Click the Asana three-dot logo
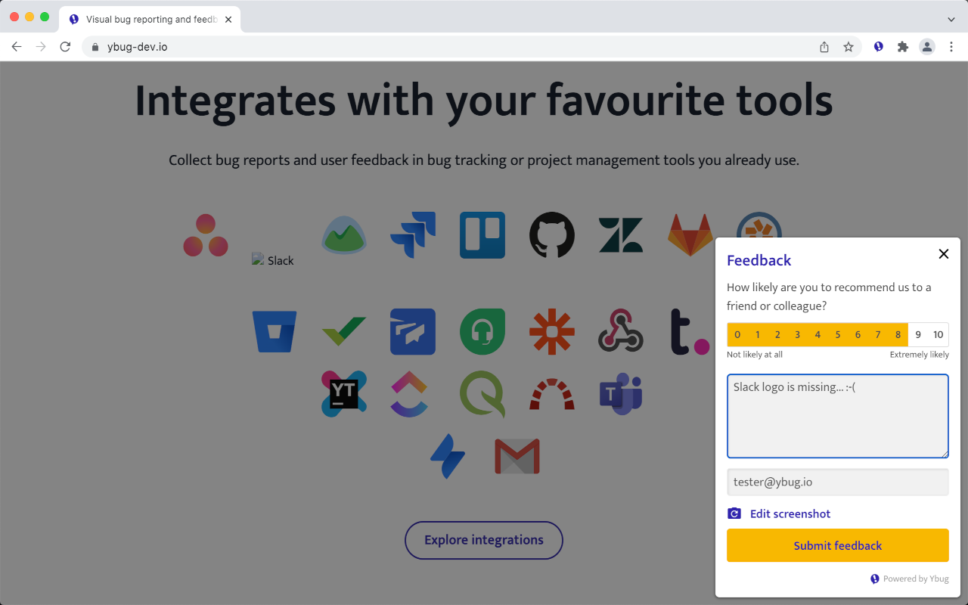Viewport: 968px width, 605px height. click(x=206, y=234)
